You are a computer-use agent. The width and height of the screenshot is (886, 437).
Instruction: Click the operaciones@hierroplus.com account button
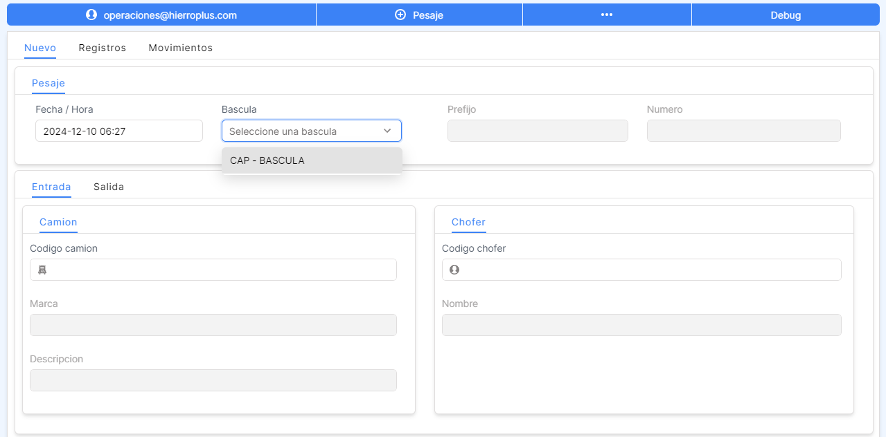click(x=170, y=15)
